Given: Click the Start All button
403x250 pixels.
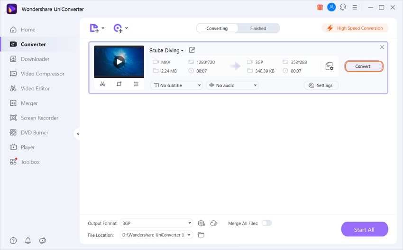Looking at the screenshot, I should (365, 229).
